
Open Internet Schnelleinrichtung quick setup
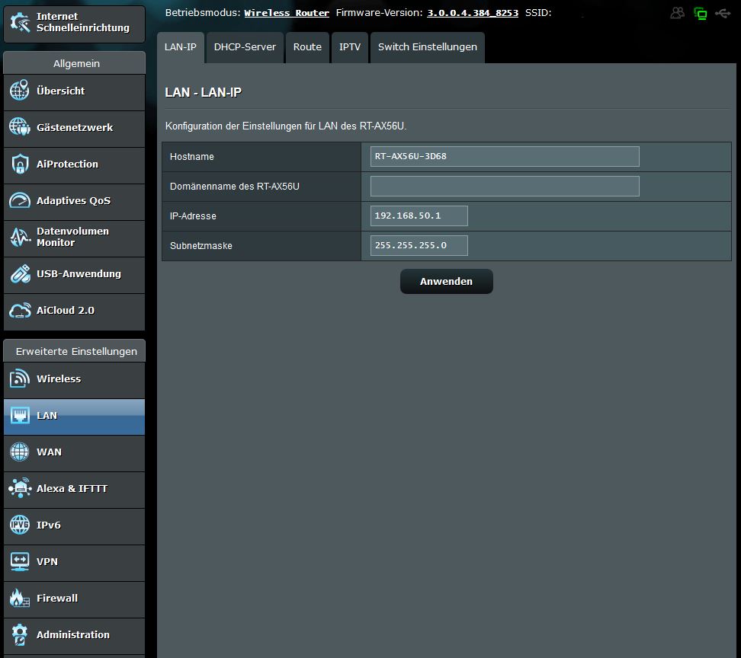(x=74, y=23)
